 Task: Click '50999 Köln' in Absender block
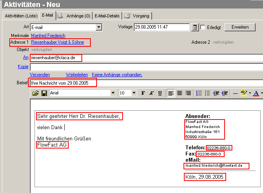coord(196,137)
